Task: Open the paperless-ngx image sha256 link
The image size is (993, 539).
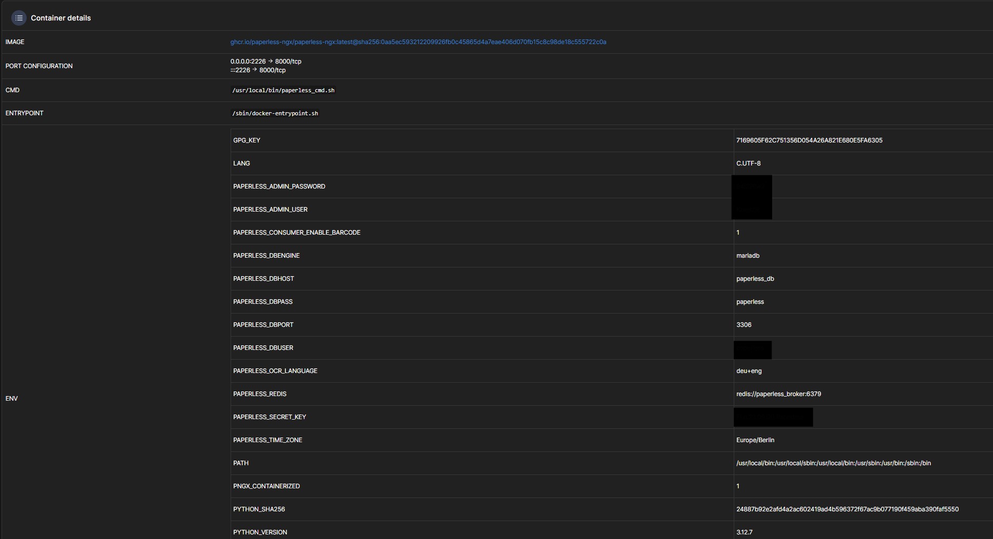Action: (x=418, y=42)
